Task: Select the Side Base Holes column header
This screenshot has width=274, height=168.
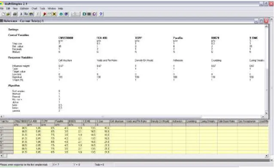Action: 227,121
